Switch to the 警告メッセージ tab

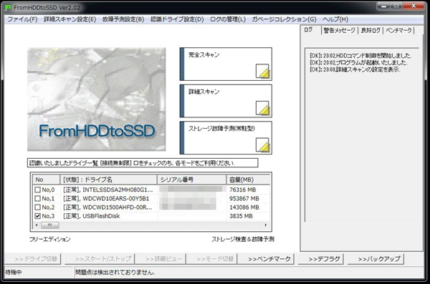point(340,30)
